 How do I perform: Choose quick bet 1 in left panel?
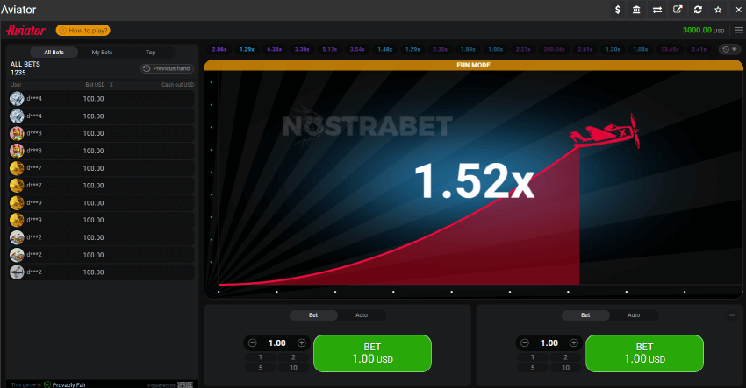click(x=261, y=357)
